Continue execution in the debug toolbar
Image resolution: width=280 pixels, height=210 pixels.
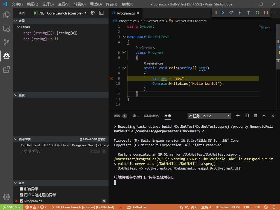222,13
